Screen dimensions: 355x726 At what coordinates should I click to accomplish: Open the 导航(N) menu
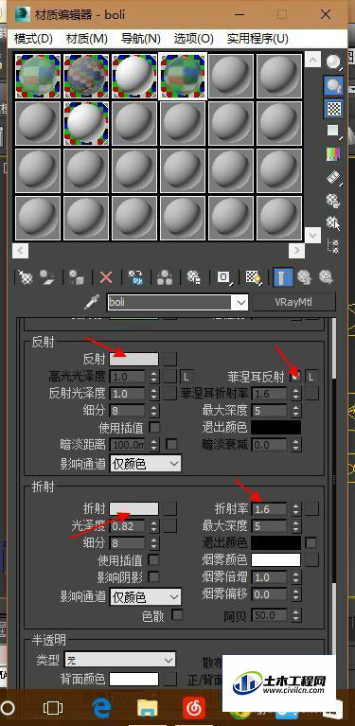(x=141, y=39)
